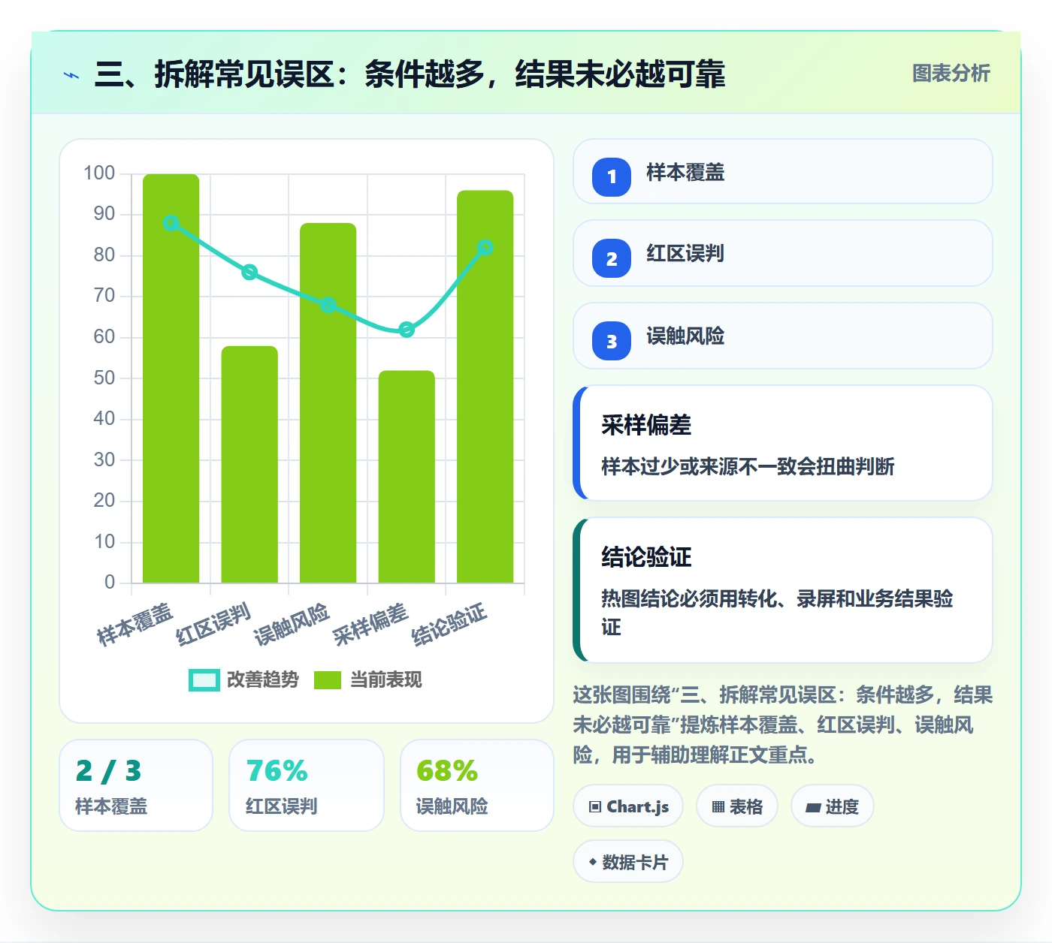
Task: Open the 采样偏差 card
Action: click(783, 443)
